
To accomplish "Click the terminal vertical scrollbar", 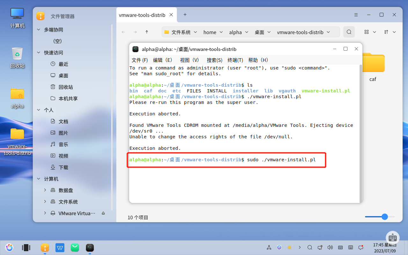I will [x=361, y=134].
